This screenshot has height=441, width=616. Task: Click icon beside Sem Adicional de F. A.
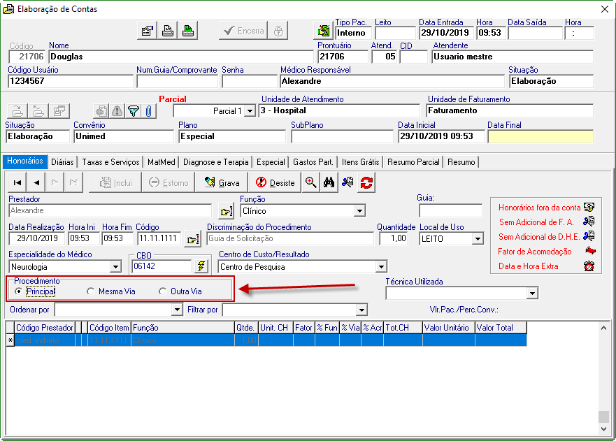tap(589, 222)
